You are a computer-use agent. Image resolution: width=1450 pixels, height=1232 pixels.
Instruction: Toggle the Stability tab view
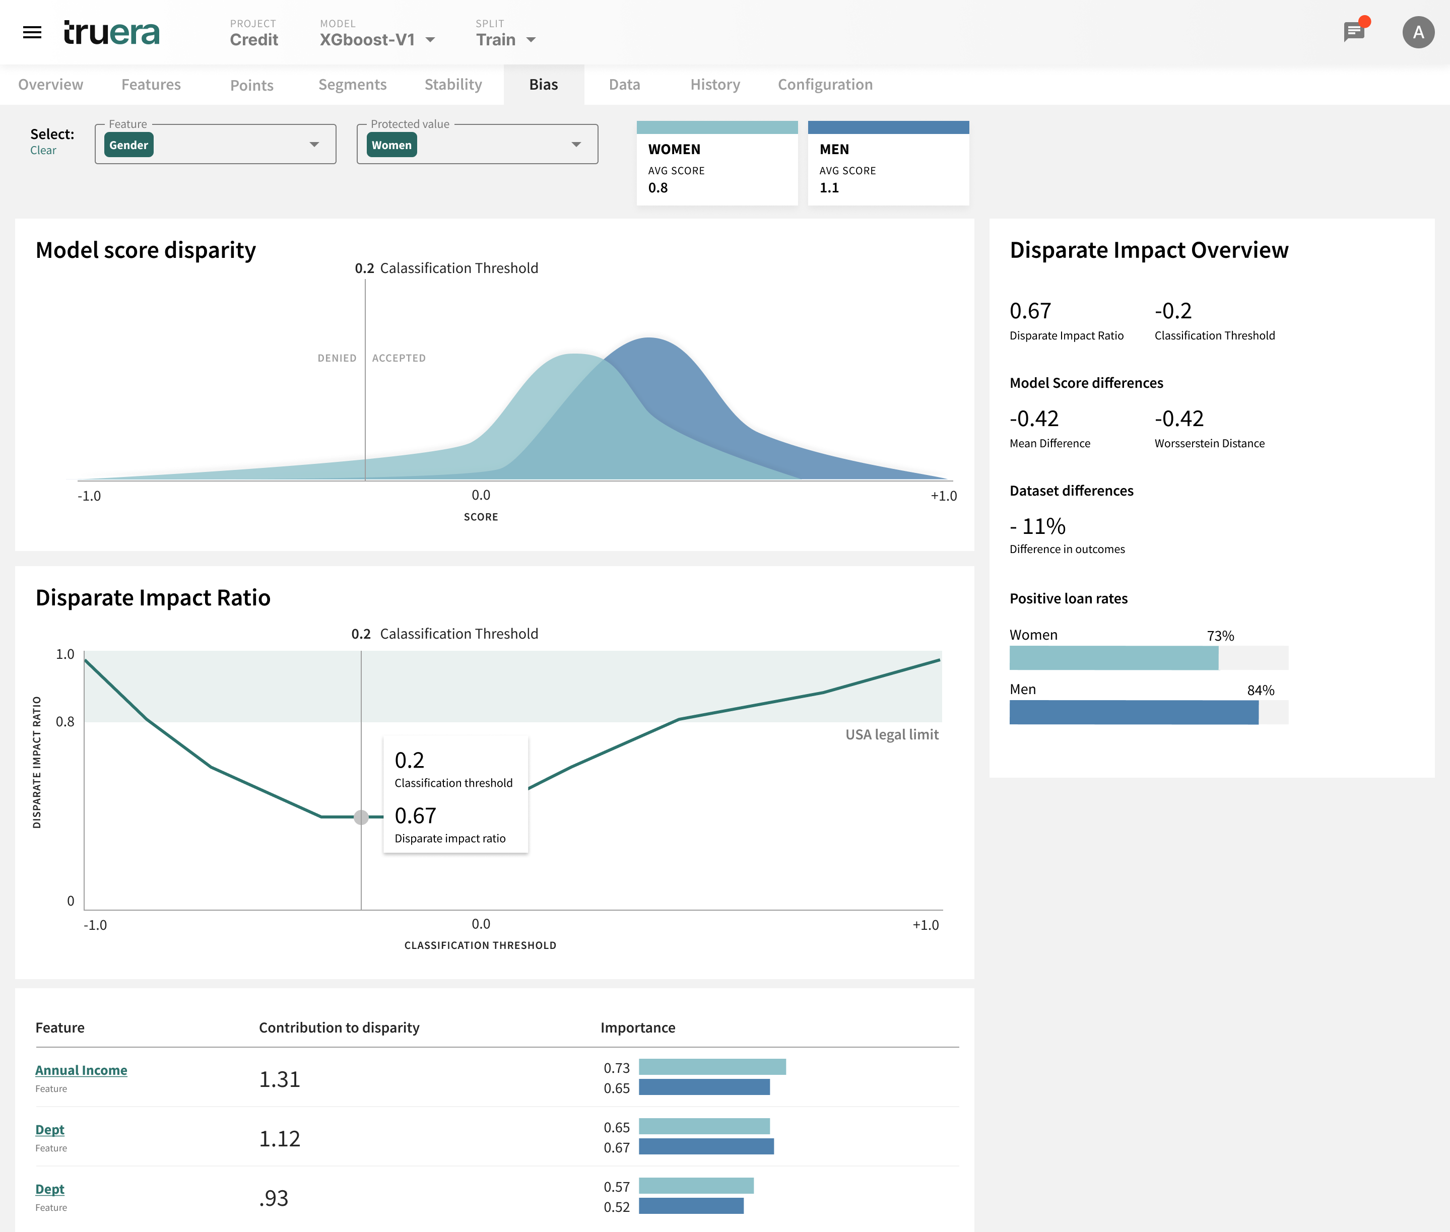click(x=451, y=83)
